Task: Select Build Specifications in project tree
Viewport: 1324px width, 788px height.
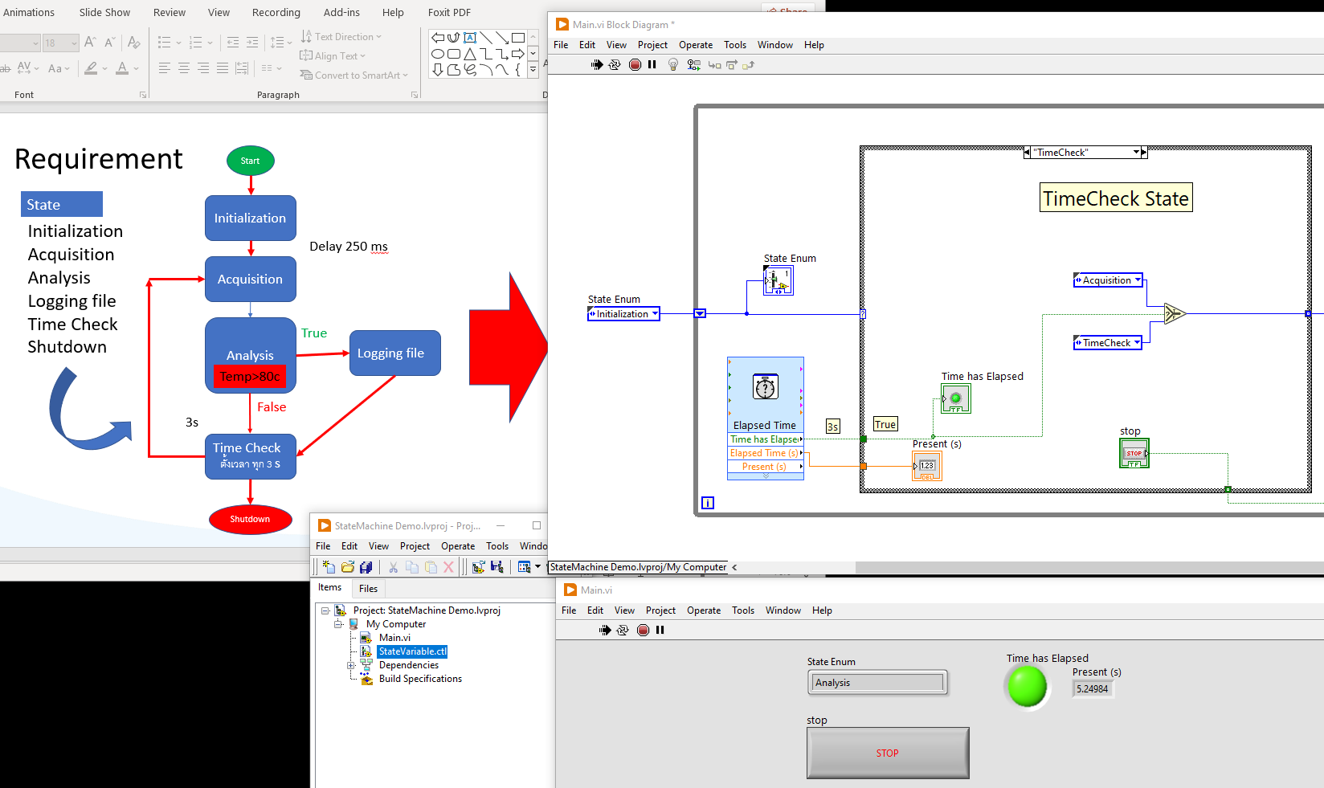Action: pyautogui.click(x=420, y=679)
